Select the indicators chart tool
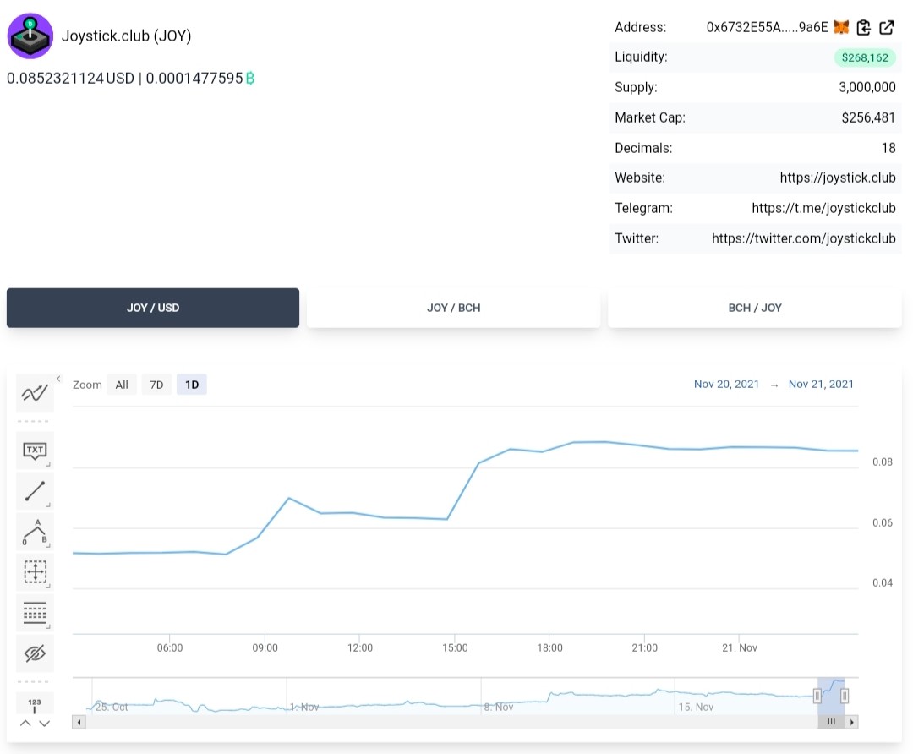 click(35, 393)
